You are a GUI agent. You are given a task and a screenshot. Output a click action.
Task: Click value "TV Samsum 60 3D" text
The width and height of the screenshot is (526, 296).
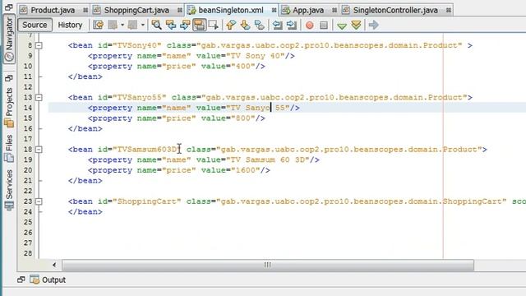click(268, 160)
